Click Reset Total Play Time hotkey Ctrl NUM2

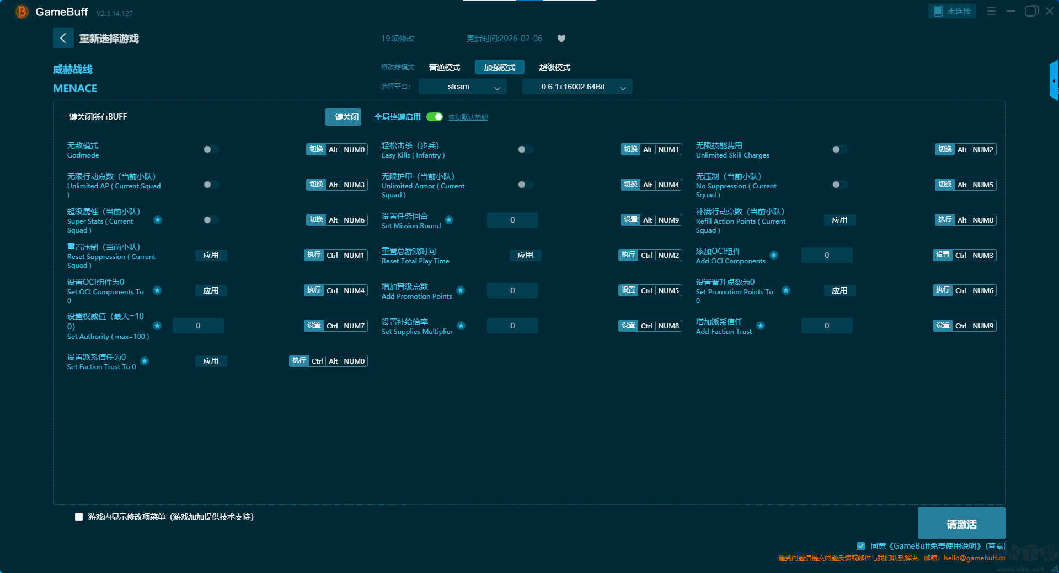click(x=650, y=255)
